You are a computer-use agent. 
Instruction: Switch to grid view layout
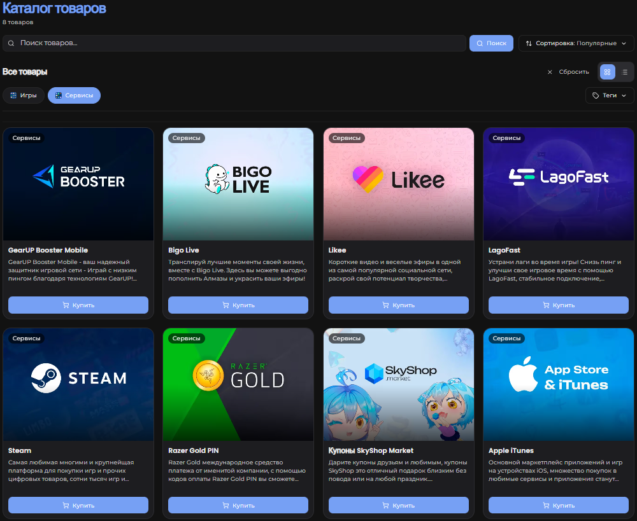click(607, 72)
